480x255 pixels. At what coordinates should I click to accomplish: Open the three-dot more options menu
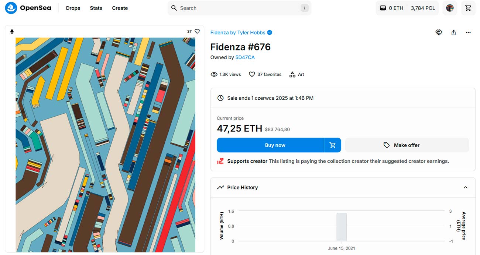(468, 32)
